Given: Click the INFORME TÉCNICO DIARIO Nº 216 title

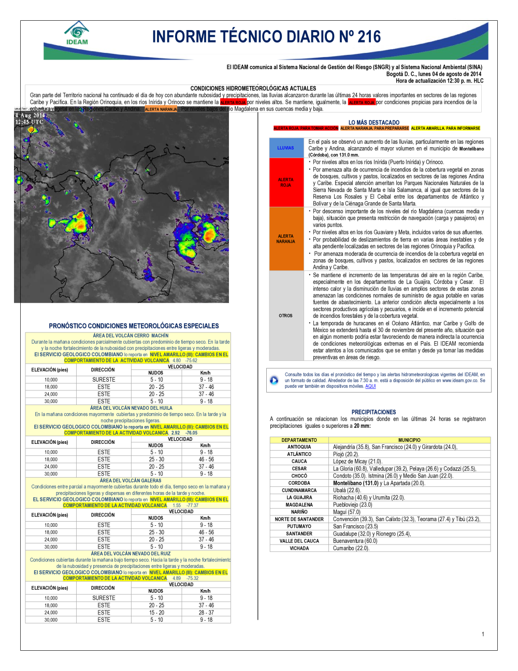Looking at the screenshot, I should click(266, 37).
